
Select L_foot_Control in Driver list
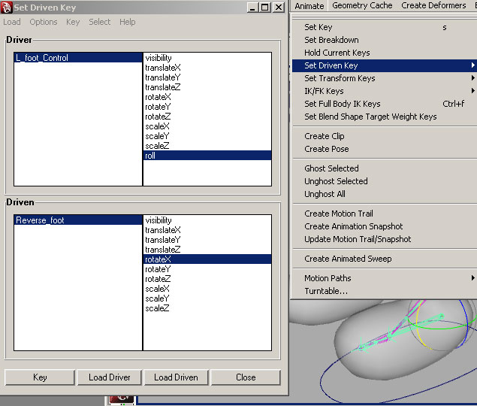[42, 58]
